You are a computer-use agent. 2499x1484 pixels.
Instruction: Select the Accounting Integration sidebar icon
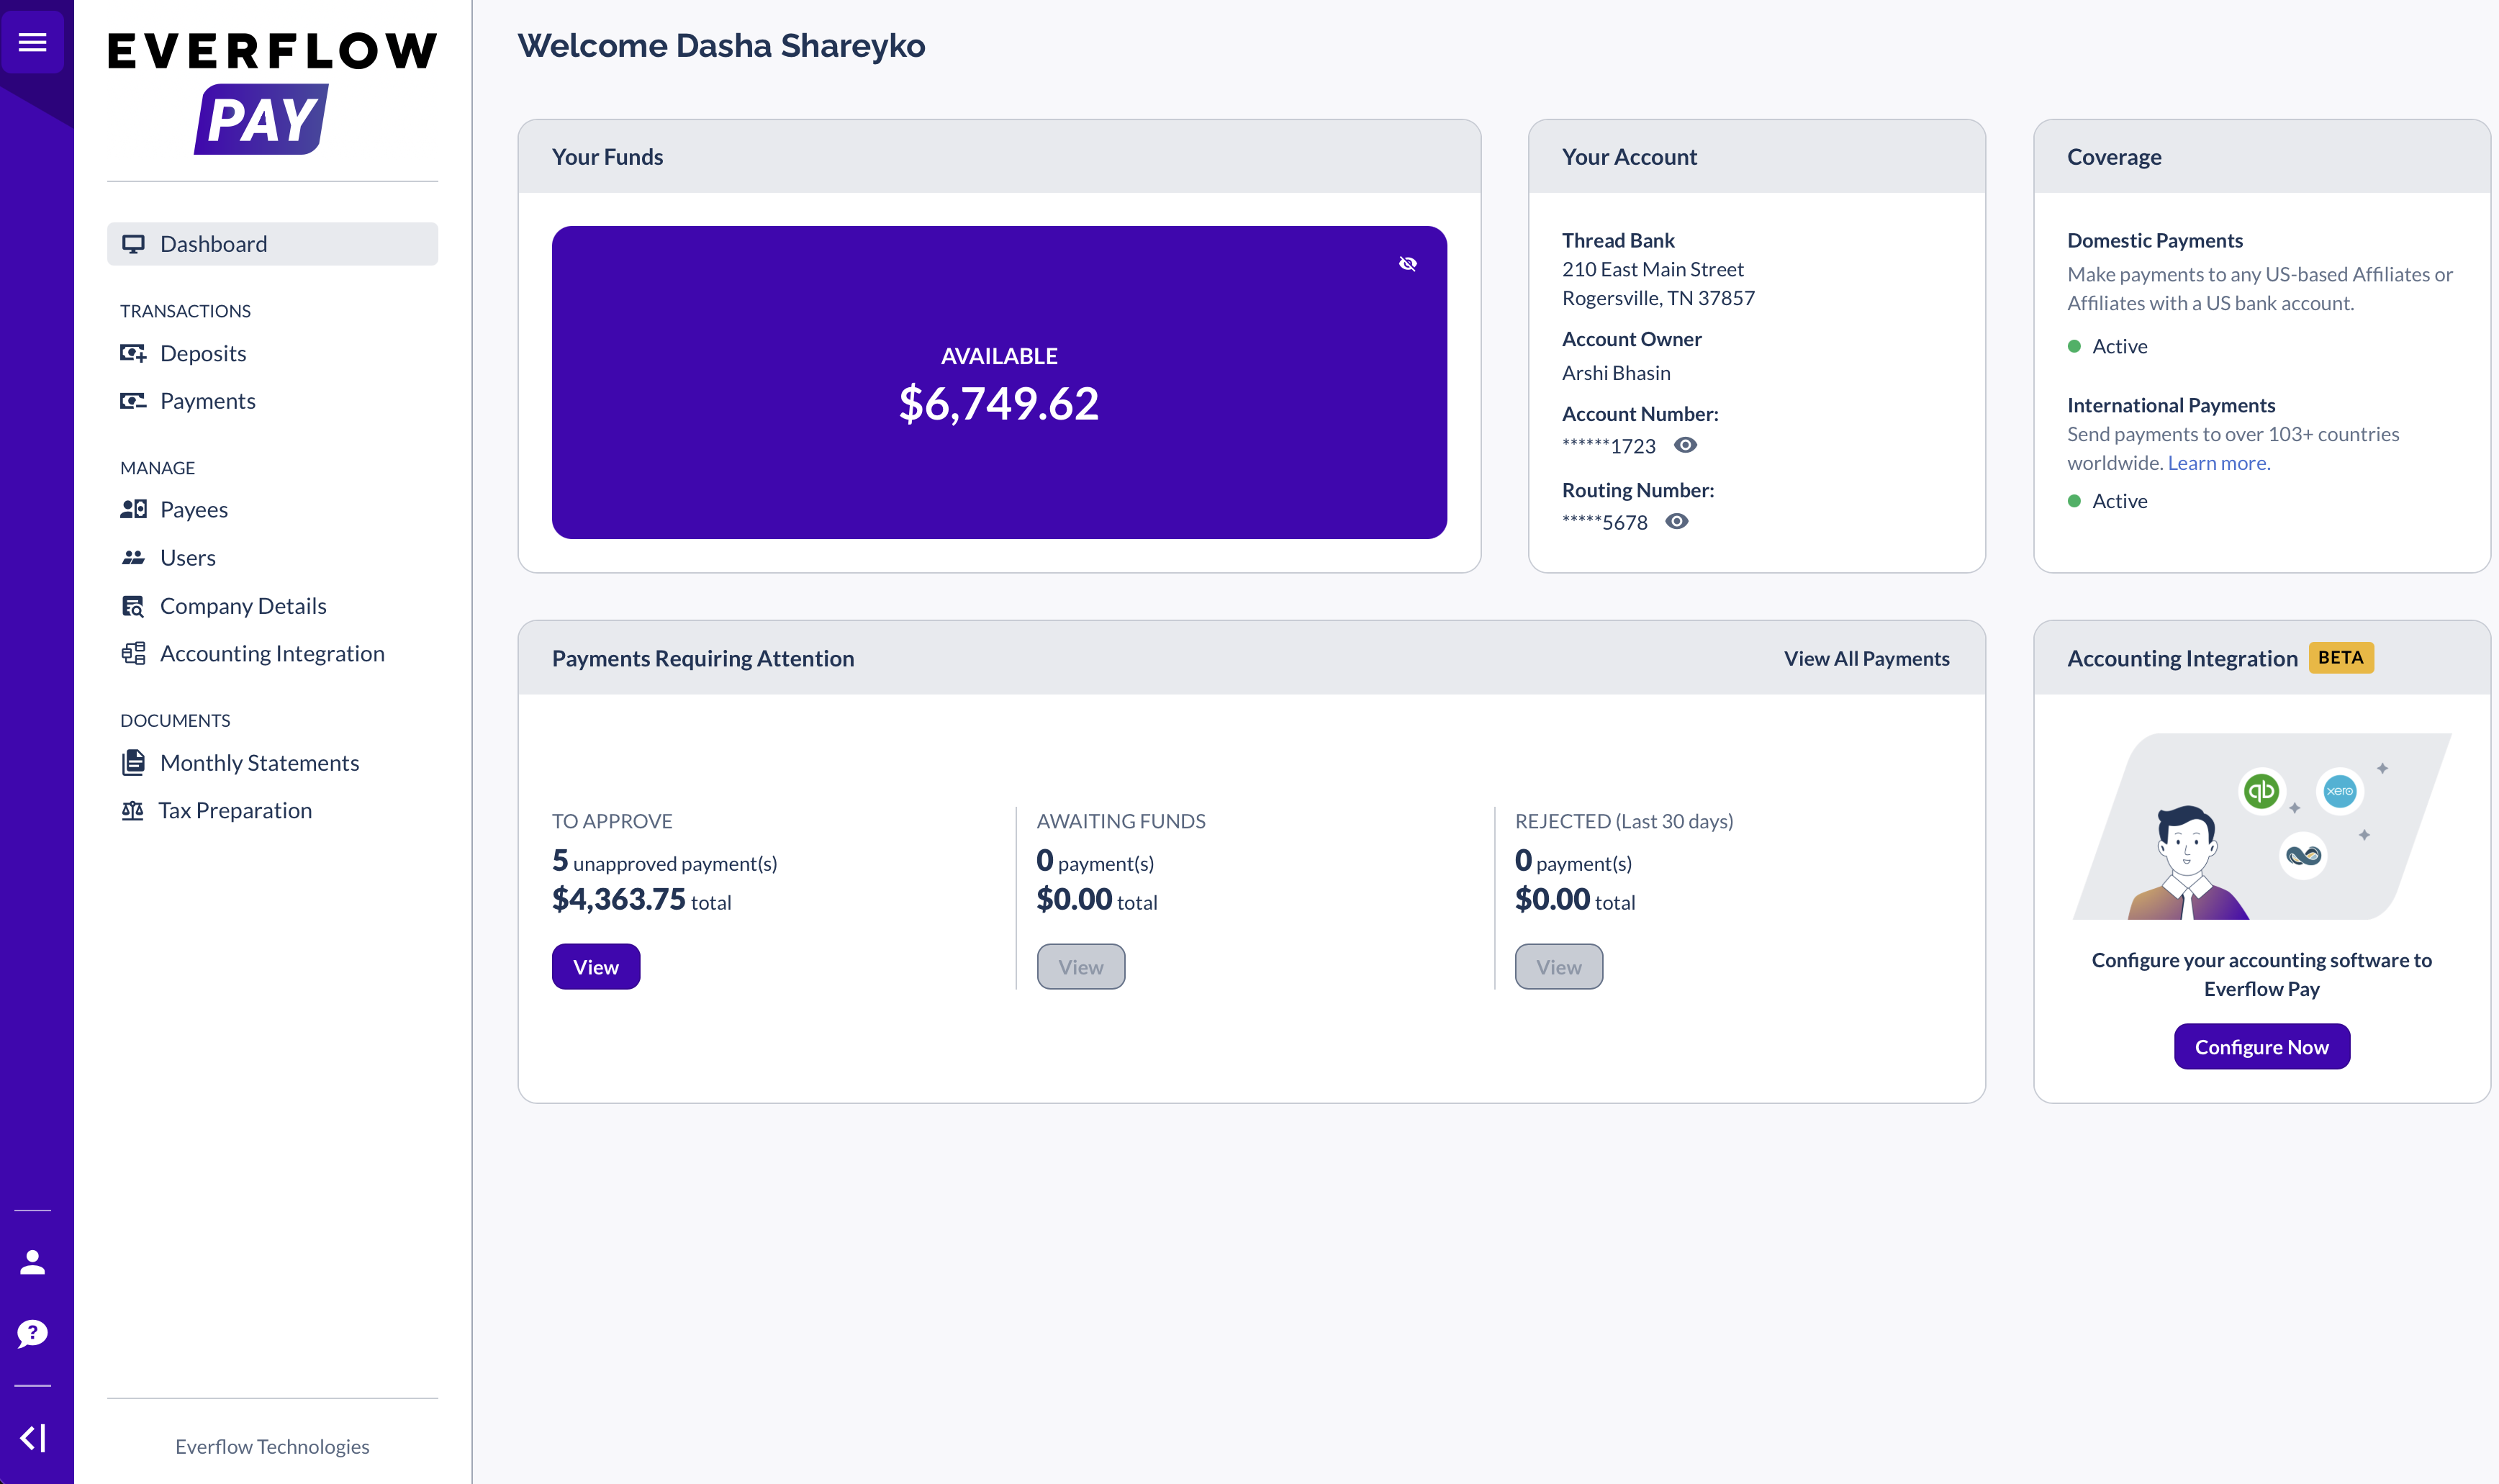point(134,653)
